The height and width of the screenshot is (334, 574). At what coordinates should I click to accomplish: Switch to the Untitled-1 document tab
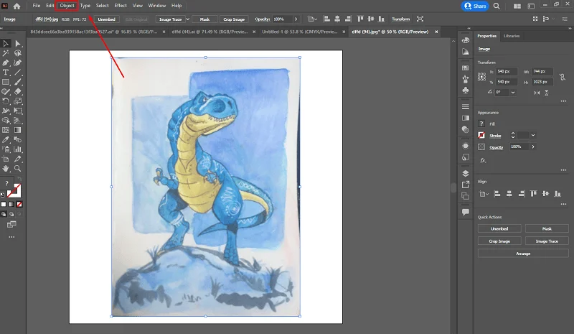coord(299,32)
